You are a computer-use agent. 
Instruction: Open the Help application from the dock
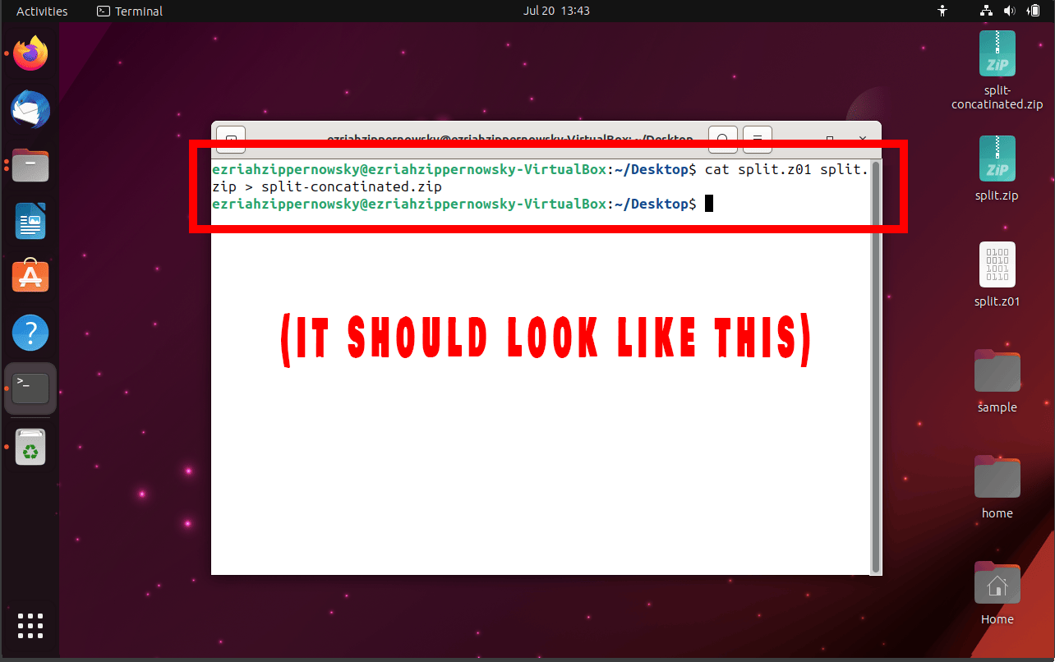30,332
